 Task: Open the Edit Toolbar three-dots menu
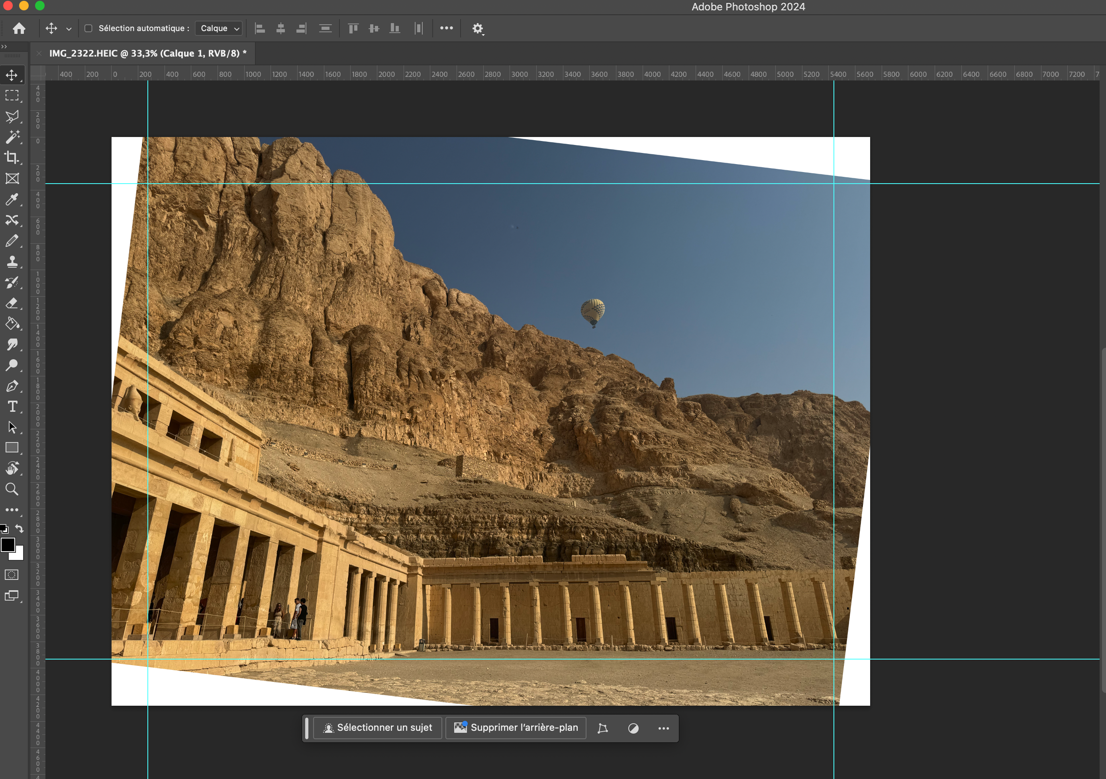(12, 510)
